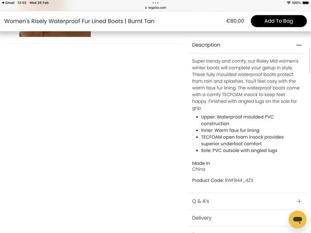The height and width of the screenshot is (233, 311).
Task: Click the page scrollbar at right edge
Action: (x=310, y=61)
